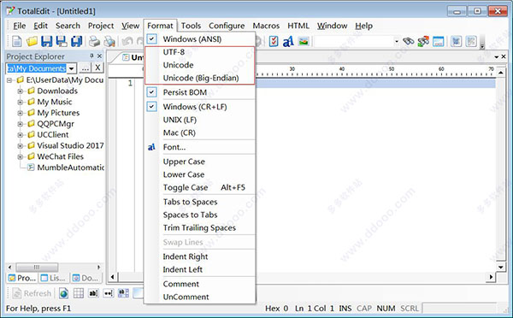513x318 pixels.
Task: Open the HTML menu
Action: point(298,26)
